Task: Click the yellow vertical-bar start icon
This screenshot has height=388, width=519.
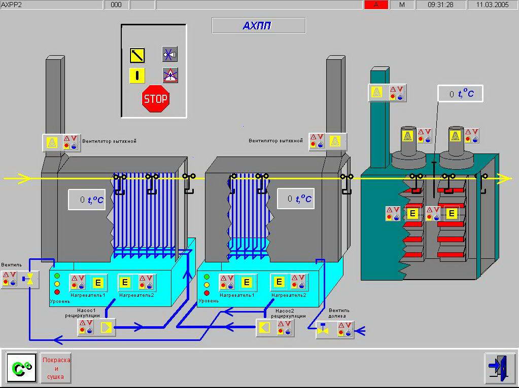Action: click(137, 75)
